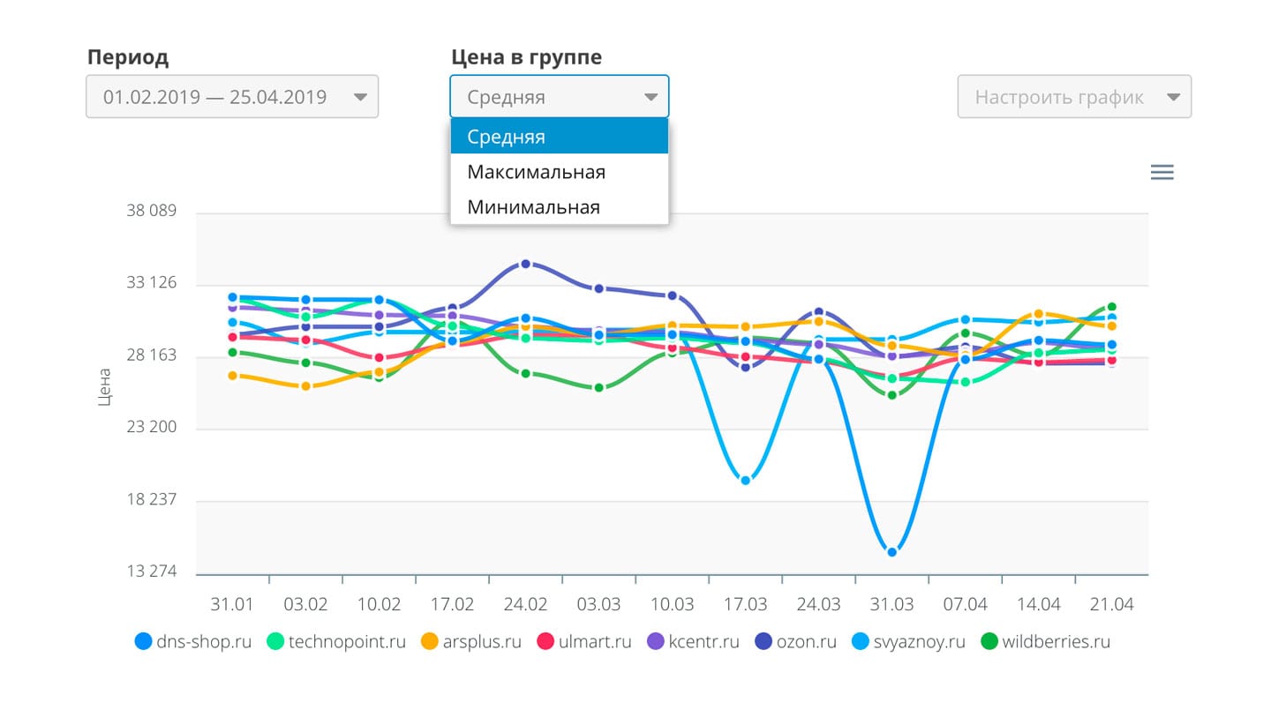1271x725 pixels.
Task: Choose Минимальная option in the dropdown list
Action: click(560, 207)
